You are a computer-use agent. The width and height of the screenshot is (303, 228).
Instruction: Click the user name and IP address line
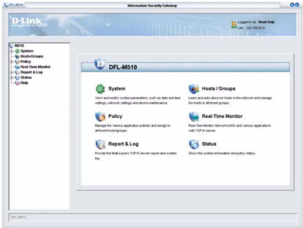click(251, 28)
